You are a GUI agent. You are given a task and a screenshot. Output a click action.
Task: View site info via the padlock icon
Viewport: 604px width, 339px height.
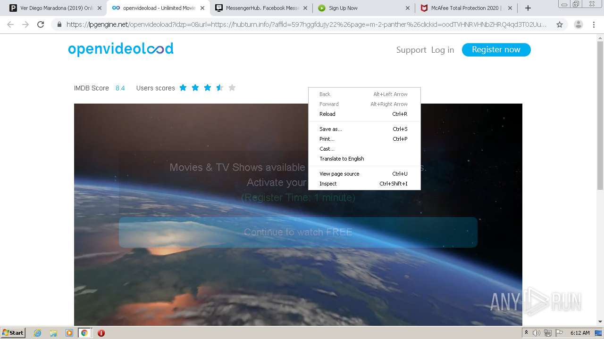point(59,24)
